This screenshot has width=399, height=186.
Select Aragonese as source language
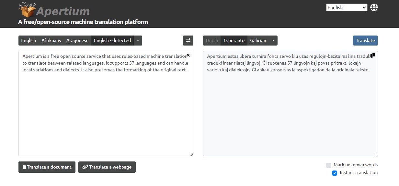pyautogui.click(x=77, y=40)
